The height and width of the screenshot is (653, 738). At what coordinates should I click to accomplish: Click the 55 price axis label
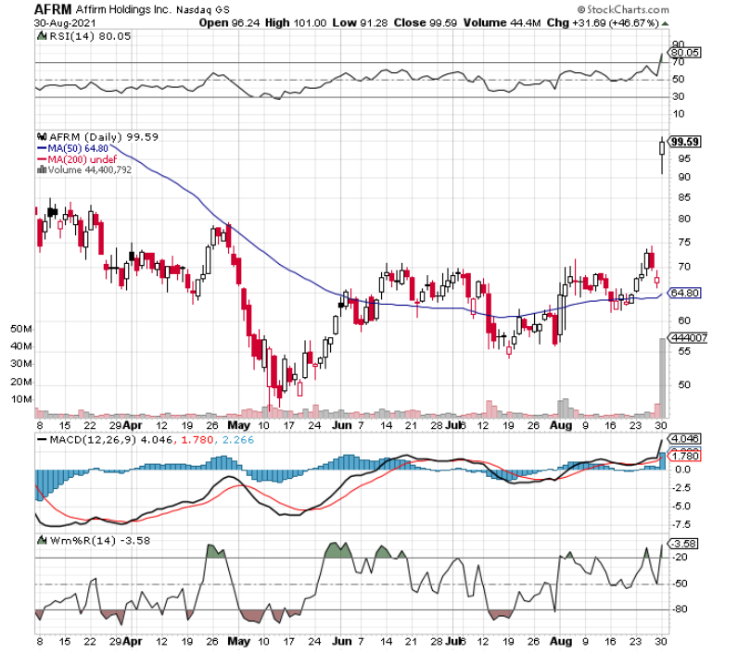tap(683, 351)
